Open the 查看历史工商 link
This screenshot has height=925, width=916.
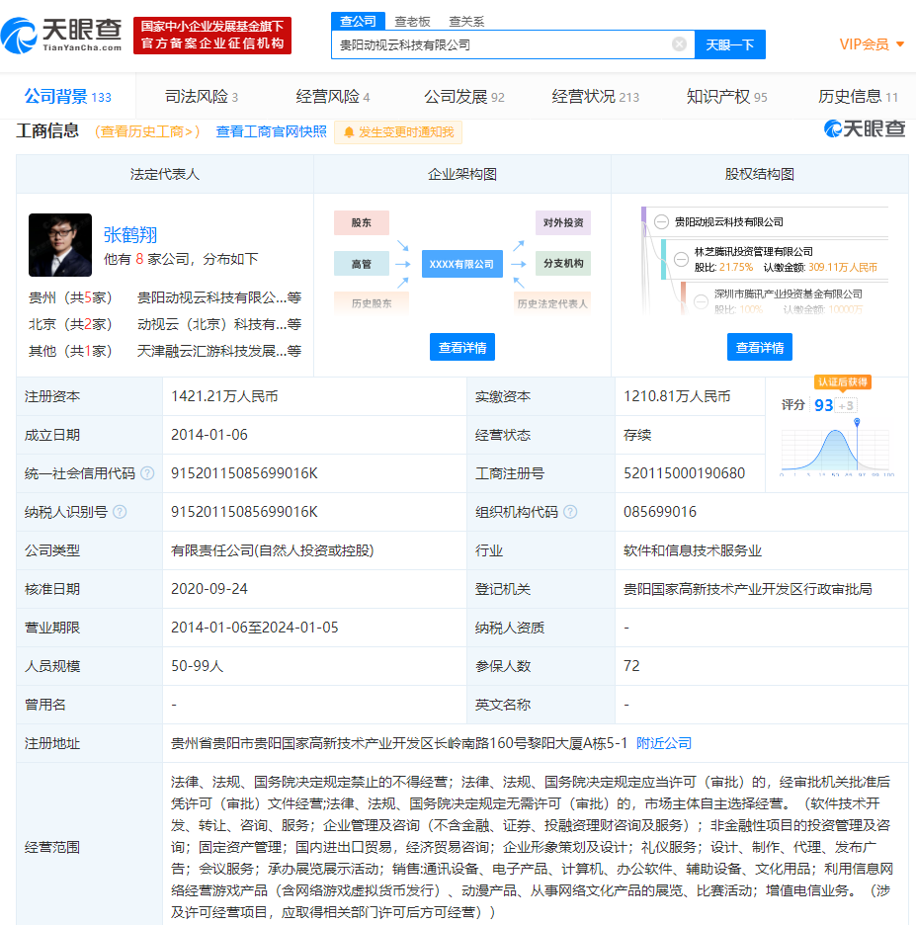coord(147,131)
